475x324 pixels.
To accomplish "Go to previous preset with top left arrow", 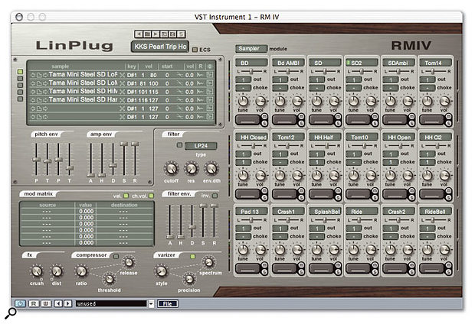I will [139, 34].
